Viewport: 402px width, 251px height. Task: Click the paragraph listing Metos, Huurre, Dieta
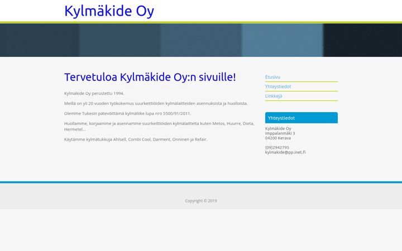[159, 126]
